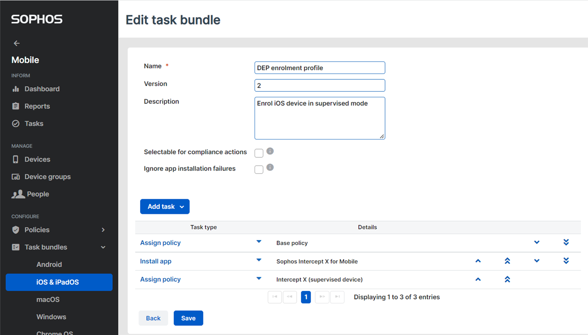Click the Task bundles list icon
This screenshot has width=588, height=335.
(x=16, y=247)
